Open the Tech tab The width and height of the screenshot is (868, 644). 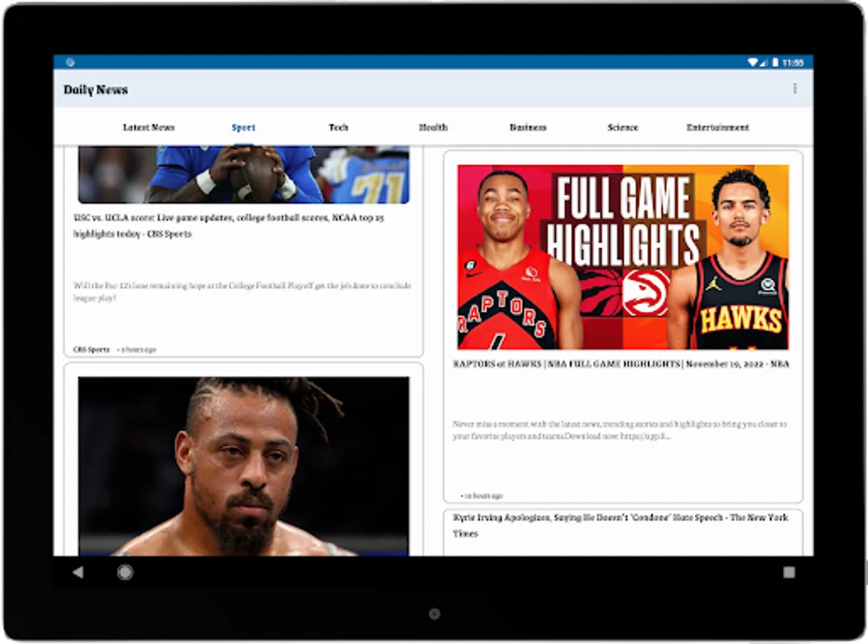(x=338, y=127)
